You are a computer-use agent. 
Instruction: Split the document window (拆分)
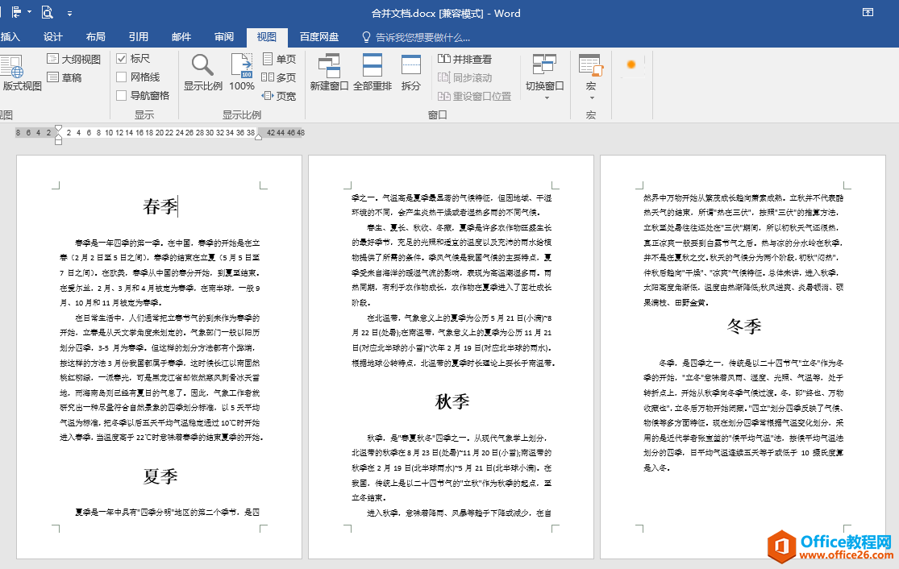pyautogui.click(x=411, y=73)
